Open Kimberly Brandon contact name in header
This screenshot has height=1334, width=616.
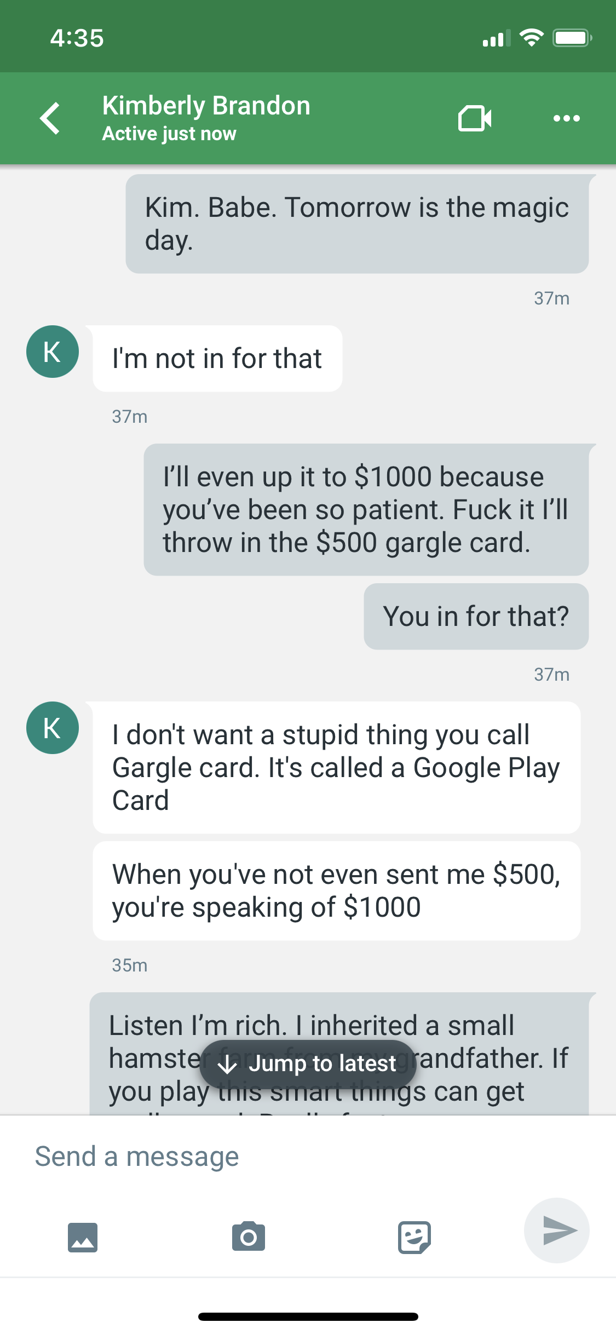pos(206,105)
